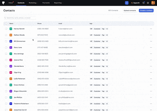The height and width of the screenshot is (111, 157).
Task: Select the Stacy Lane row checkbox
Action: [x=6, y=48]
